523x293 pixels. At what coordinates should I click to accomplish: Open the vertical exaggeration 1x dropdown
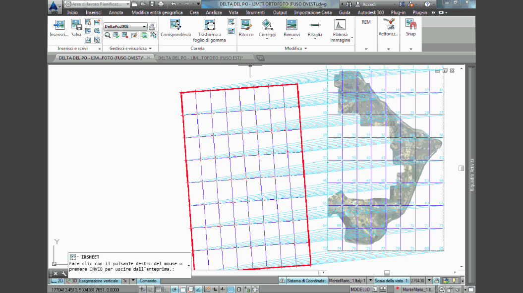coord(133,281)
